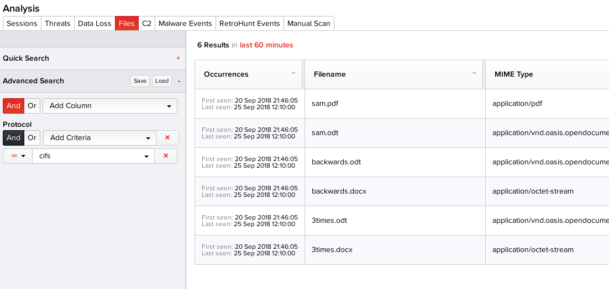The width and height of the screenshot is (609, 289).
Task: Switch to the Threats tab
Action: [57, 23]
